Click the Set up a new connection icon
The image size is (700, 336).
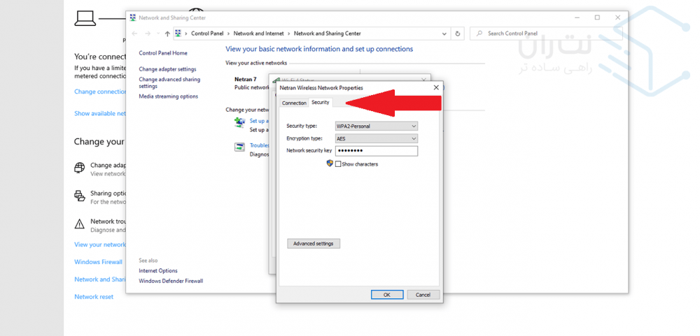(x=239, y=122)
